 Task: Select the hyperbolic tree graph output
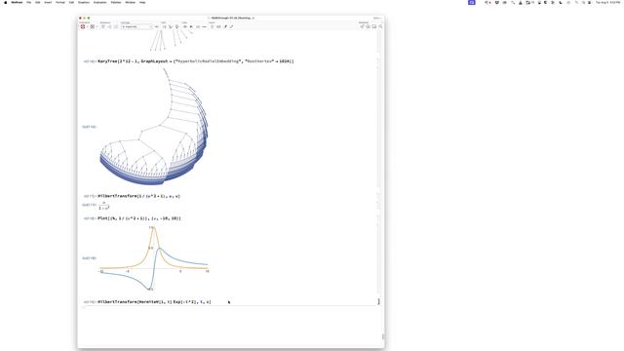(153, 127)
